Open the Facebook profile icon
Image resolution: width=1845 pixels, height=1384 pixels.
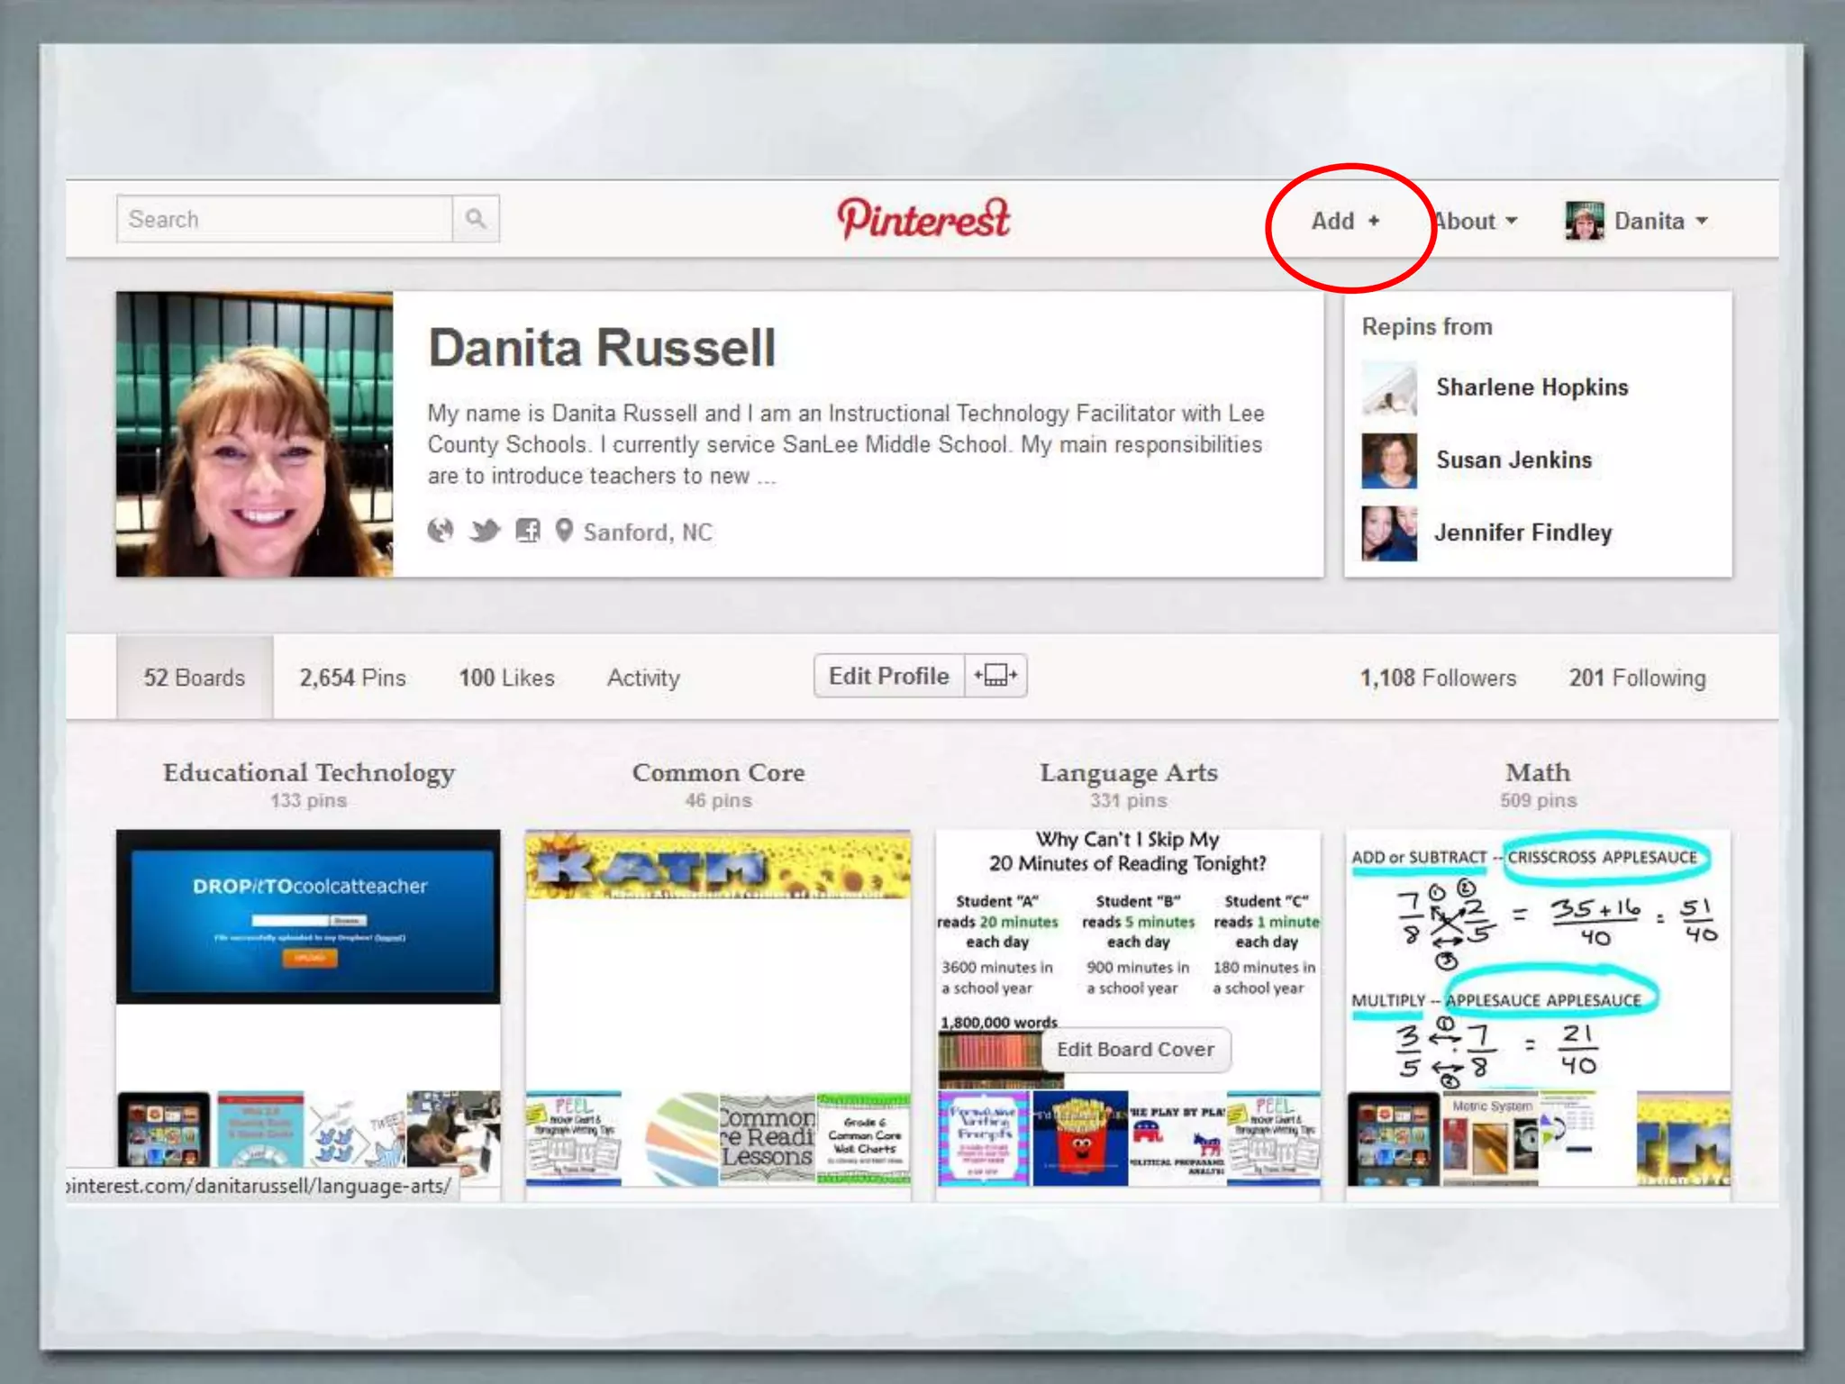528,531
